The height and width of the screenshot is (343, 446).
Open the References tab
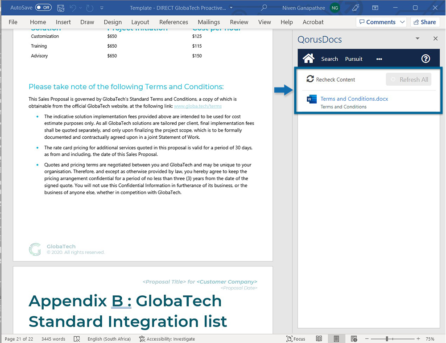click(173, 22)
